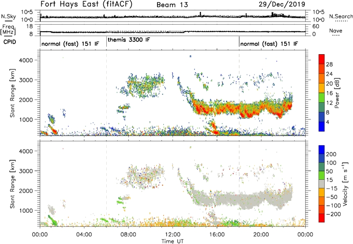
Task: Click the date '29/Dec/2019'
Action: (x=282, y=4)
